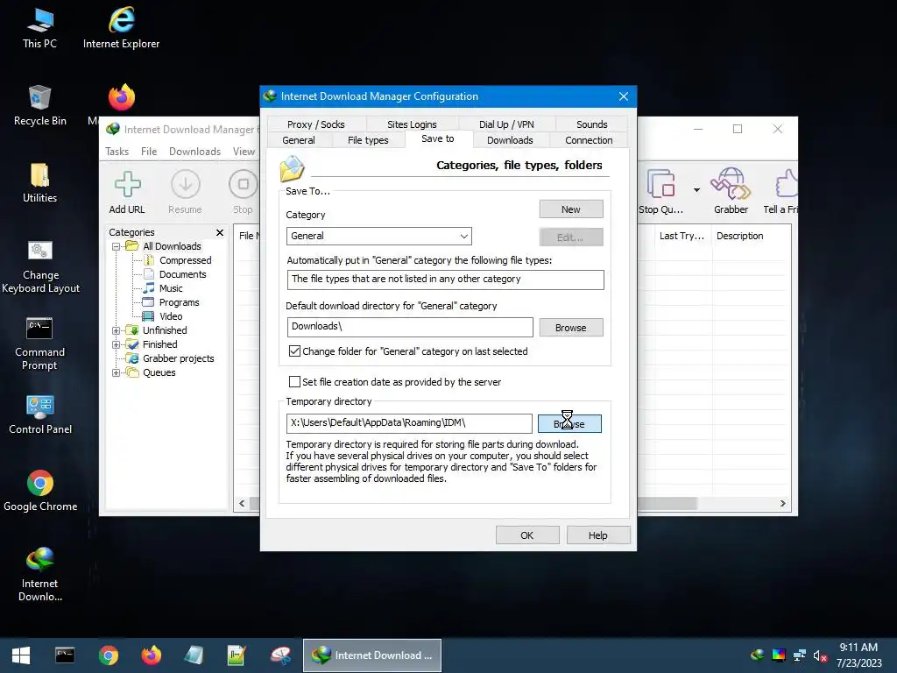The image size is (897, 673).
Task: Click the Stop toolbar icon
Action: pos(243,192)
